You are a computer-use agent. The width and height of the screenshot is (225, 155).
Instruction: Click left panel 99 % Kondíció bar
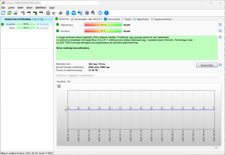(26, 24)
